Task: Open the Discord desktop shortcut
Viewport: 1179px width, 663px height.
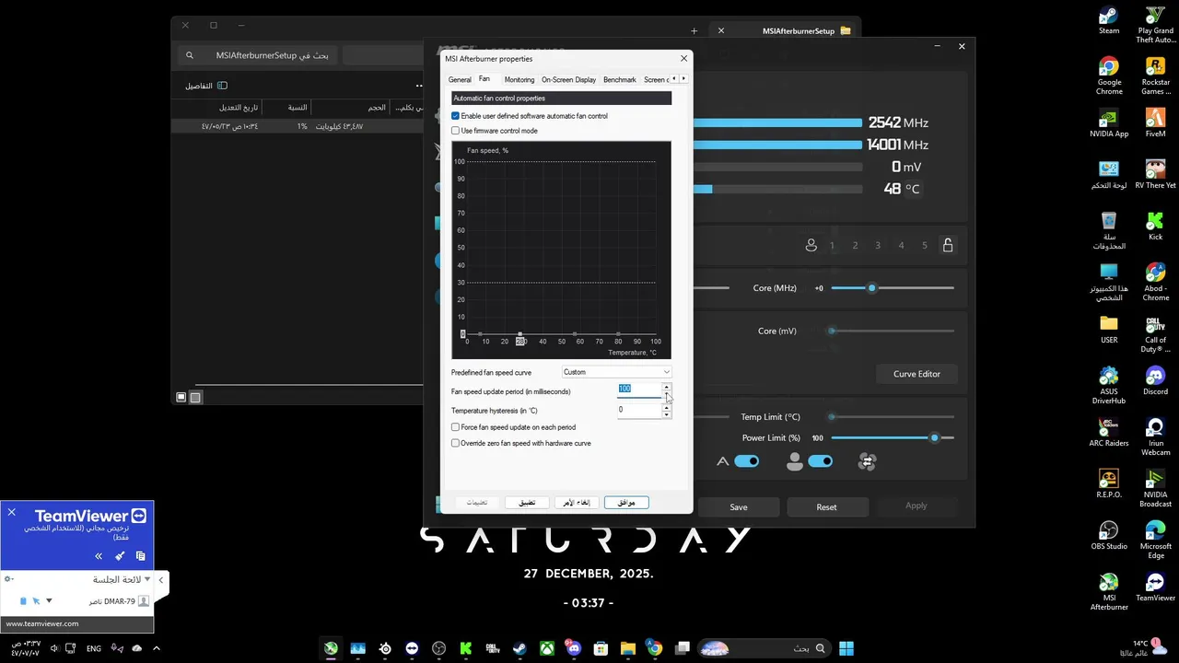Action: pos(1155,381)
